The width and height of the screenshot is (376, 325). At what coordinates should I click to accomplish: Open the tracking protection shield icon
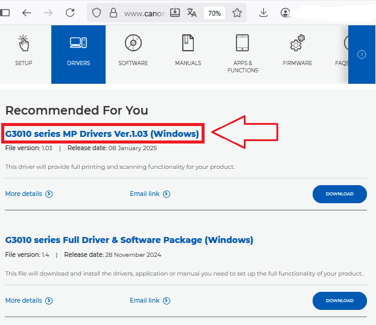(97, 13)
